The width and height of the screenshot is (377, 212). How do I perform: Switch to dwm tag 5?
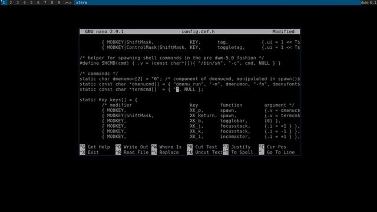[x=31, y=2]
